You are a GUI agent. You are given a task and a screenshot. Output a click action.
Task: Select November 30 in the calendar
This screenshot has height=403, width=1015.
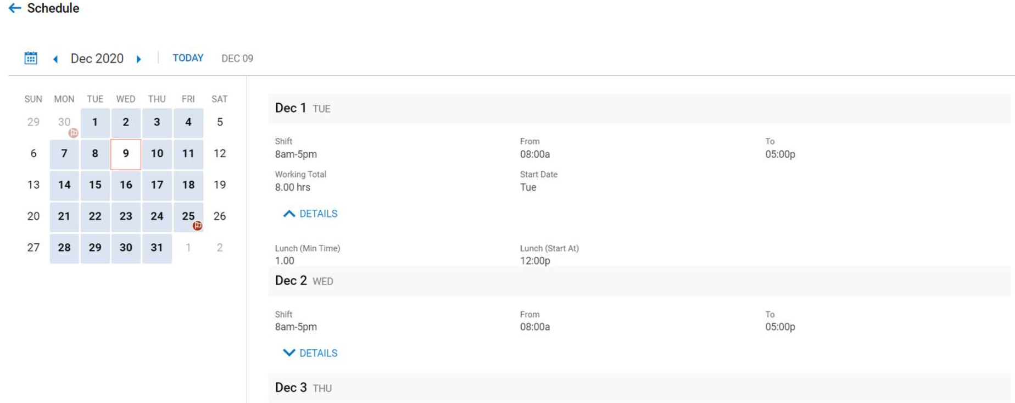pos(64,122)
